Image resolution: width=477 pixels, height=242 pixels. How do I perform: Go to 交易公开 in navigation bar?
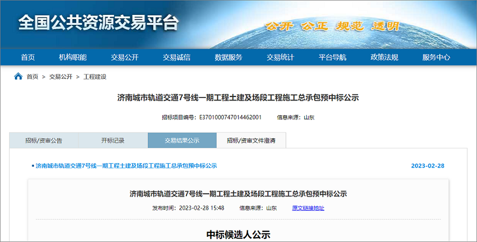pyautogui.click(x=125, y=57)
